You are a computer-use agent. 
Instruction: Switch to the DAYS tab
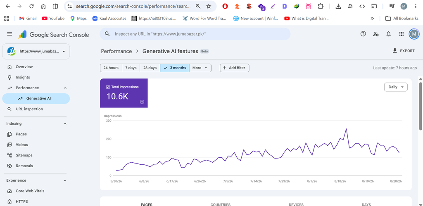(366, 204)
